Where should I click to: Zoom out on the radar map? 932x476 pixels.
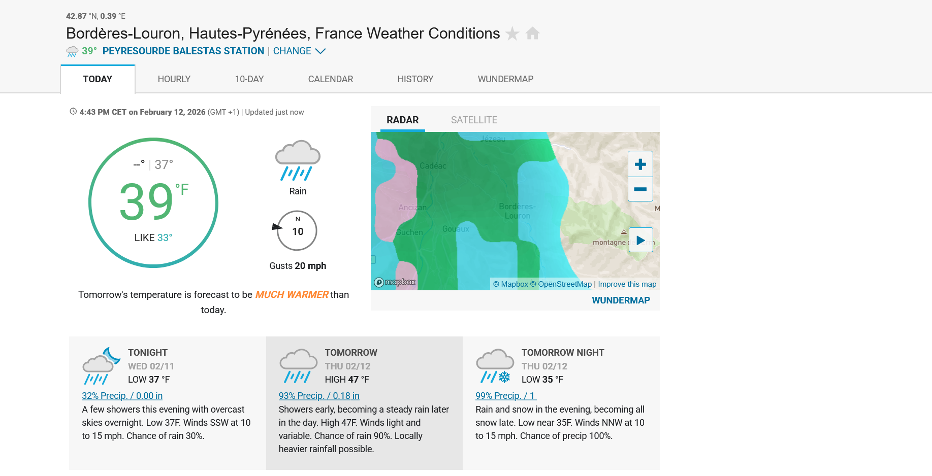(640, 189)
